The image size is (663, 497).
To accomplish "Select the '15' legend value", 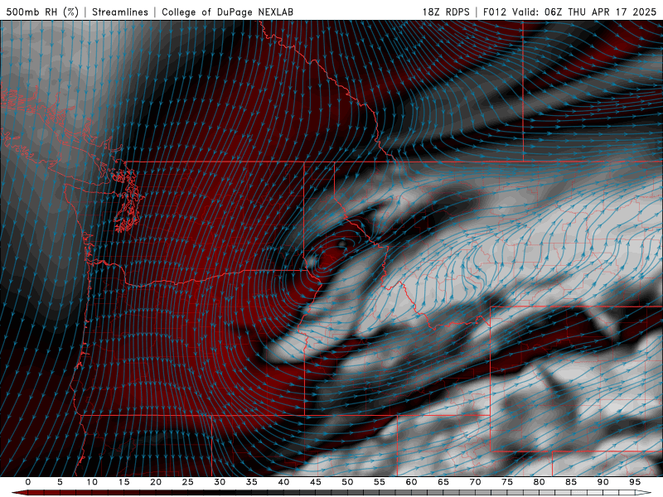I will point(123,482).
